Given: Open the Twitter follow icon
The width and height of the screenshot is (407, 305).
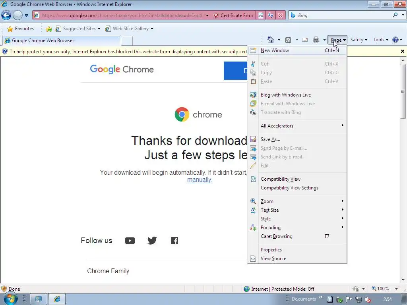Looking at the screenshot, I should [152, 240].
